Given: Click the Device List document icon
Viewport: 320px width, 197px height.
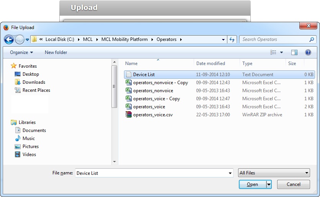Looking at the screenshot, I should coord(129,74).
